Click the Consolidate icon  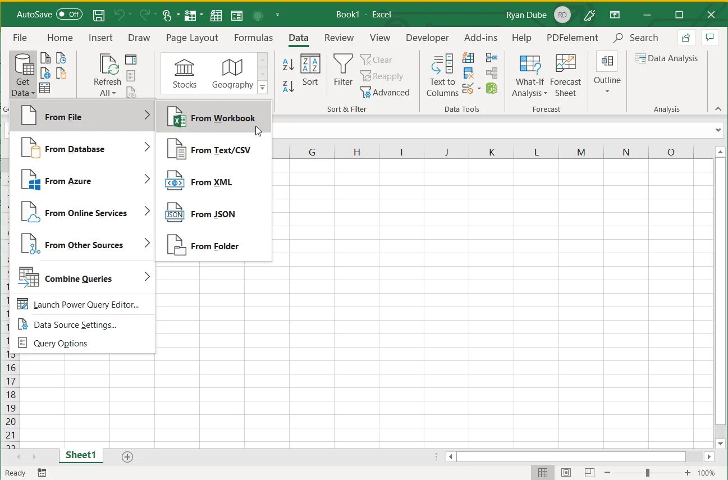tap(492, 58)
